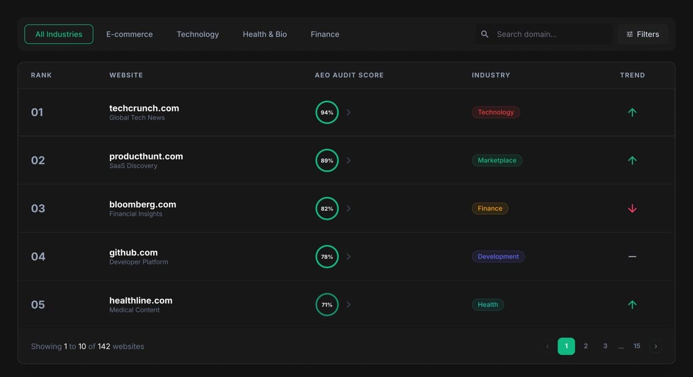
Task: Toggle the Finance filter
Action: pyautogui.click(x=324, y=34)
